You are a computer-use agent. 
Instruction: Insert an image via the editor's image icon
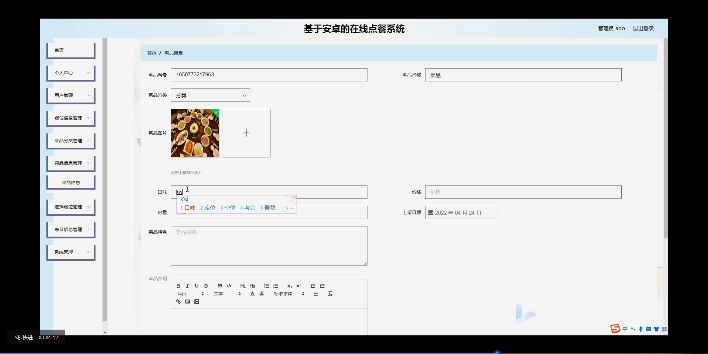click(188, 301)
